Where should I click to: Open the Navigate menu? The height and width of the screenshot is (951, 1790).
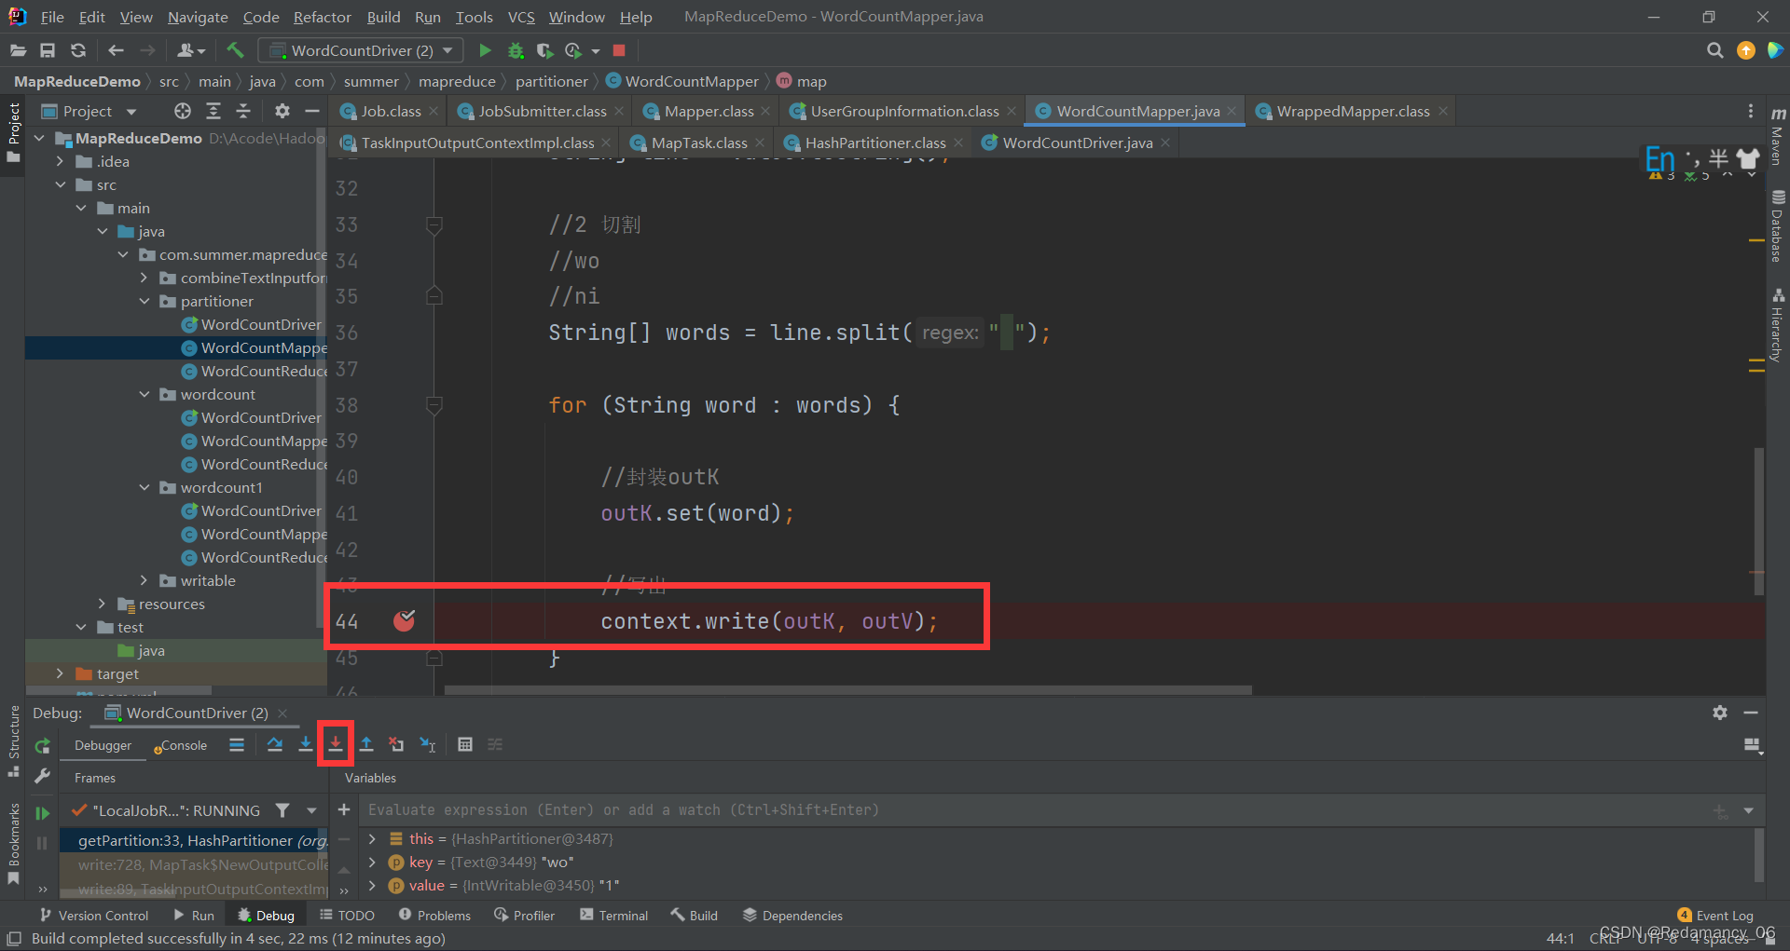click(198, 17)
